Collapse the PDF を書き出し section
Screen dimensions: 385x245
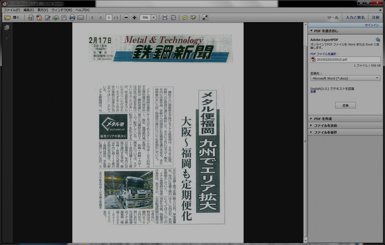[x=346, y=31]
